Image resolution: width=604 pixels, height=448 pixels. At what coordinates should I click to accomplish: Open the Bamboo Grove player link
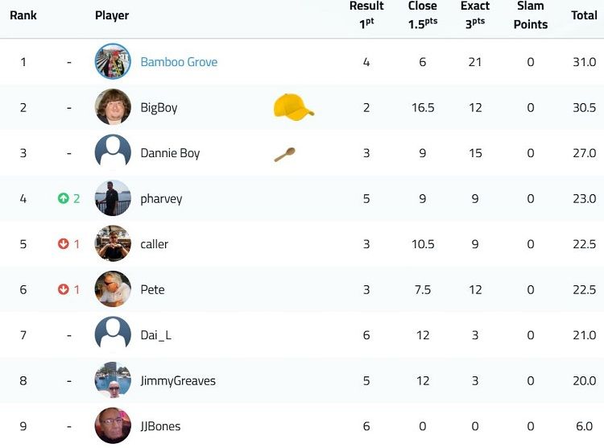tap(179, 62)
